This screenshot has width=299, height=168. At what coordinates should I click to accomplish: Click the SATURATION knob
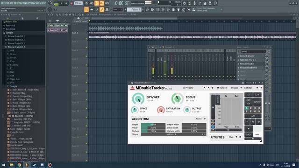(x=161, y=110)
